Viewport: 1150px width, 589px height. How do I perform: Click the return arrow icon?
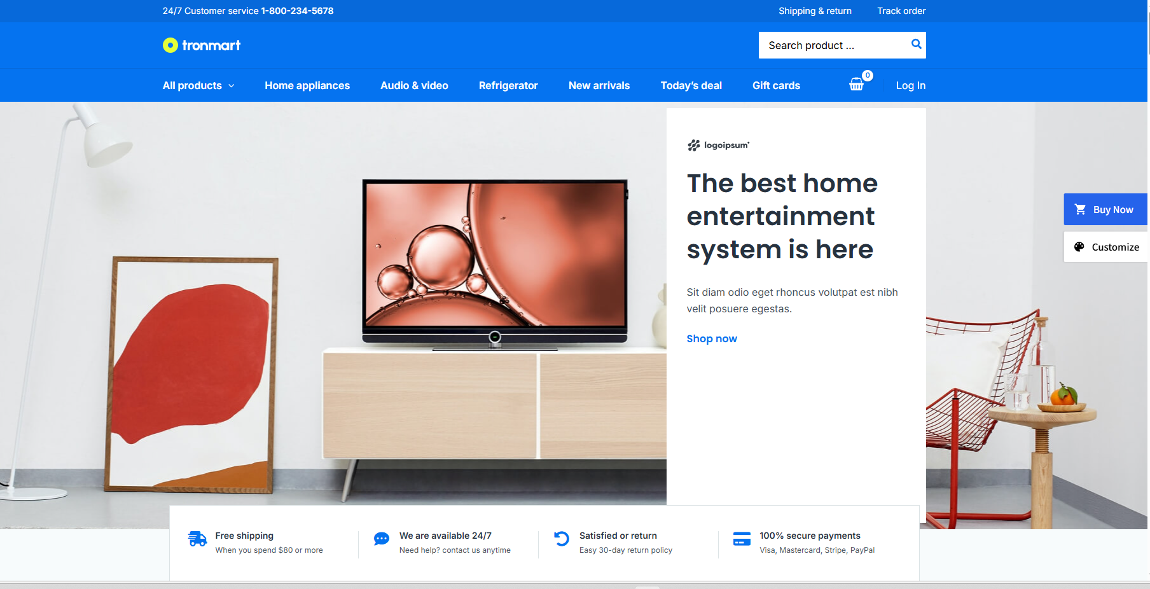[562, 539]
